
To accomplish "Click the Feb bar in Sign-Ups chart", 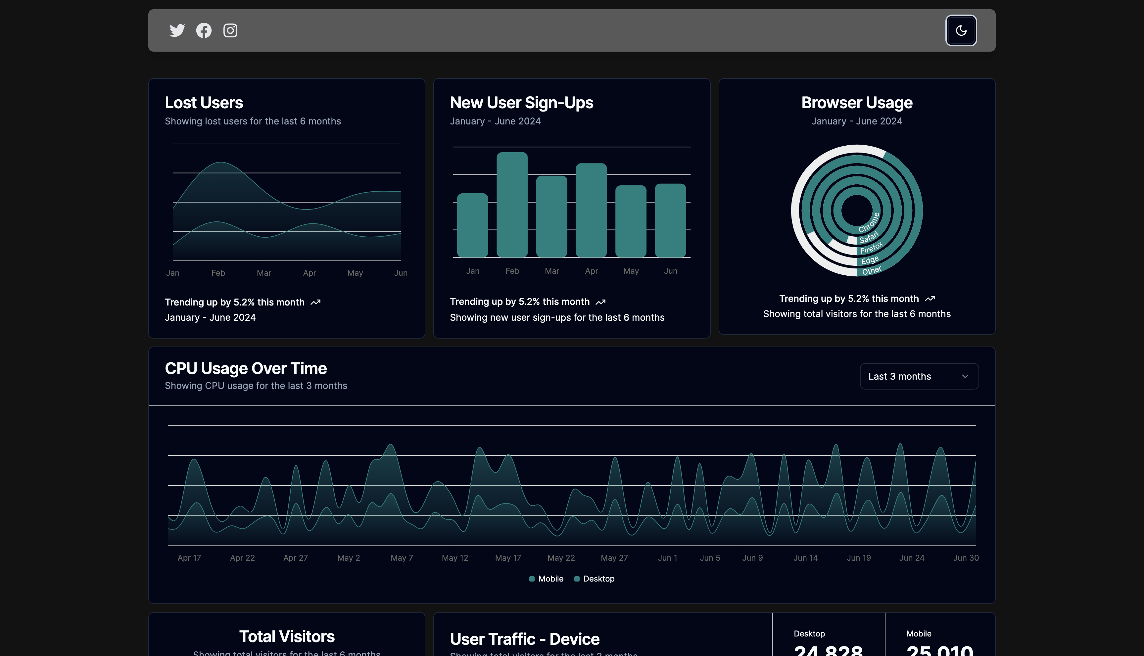I will click(512, 205).
